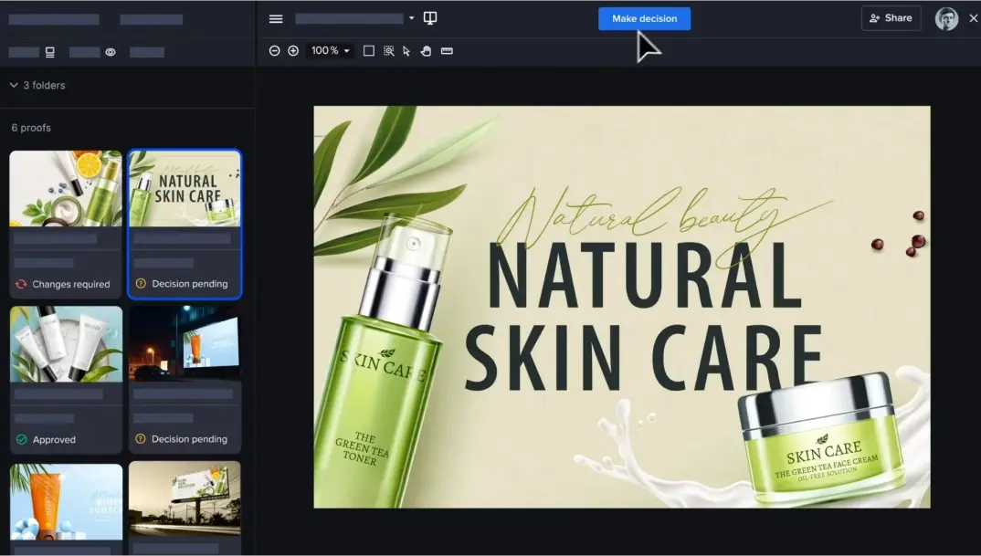981x556 pixels.
Task: Select the pointer arrow tool
Action: point(406,51)
